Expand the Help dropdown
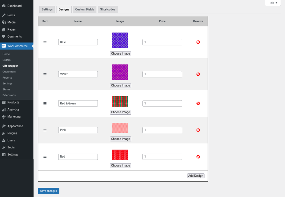285x197 pixels. (x=272, y=3)
